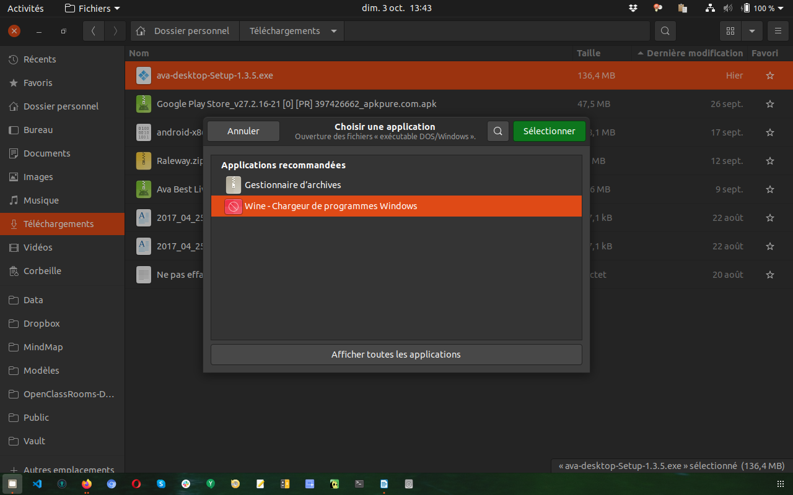Open Skype from taskbar
793x495 pixels.
click(x=161, y=484)
